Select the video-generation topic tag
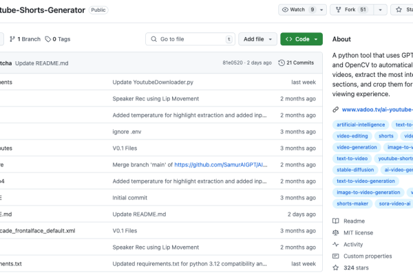The height and width of the screenshot is (275, 413). pos(357,147)
